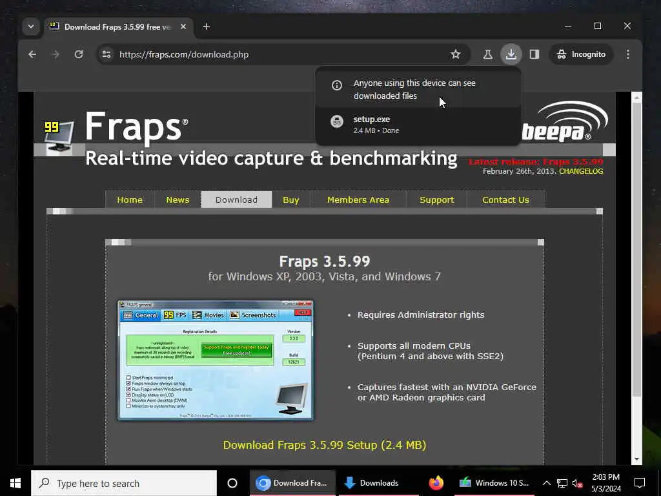
Task: Open the Contact Us nav tab
Action: pos(505,200)
